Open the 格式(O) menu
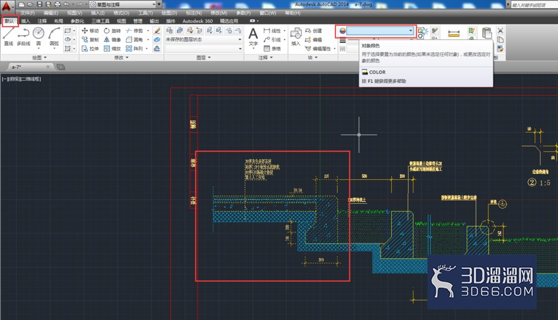Image resolution: width=558 pixels, height=320 pixels. point(121,13)
